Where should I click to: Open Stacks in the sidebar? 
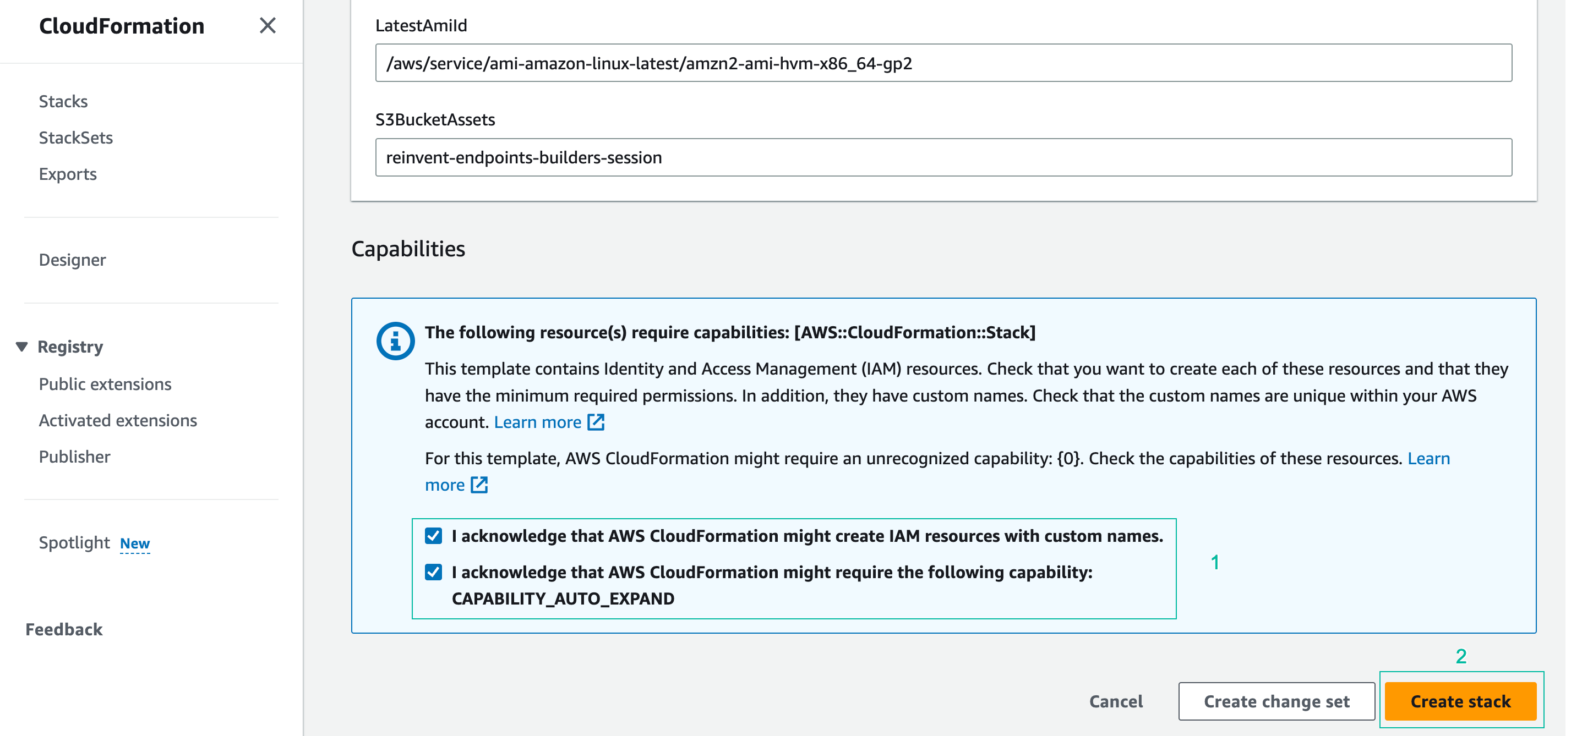[x=63, y=101]
